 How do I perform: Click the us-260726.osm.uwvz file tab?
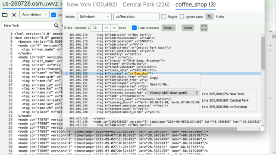tap(30, 3)
